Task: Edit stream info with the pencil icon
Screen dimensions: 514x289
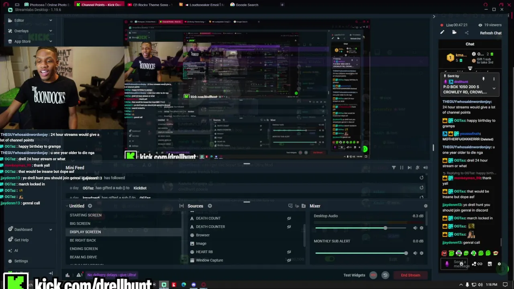Action: click(x=442, y=33)
